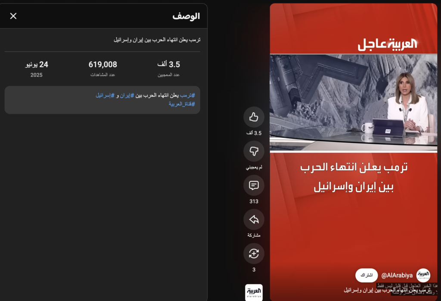This screenshot has width=441, height=301.
Task: Subscribe to AlArabiya with the اشتراك button
Action: (x=366, y=275)
